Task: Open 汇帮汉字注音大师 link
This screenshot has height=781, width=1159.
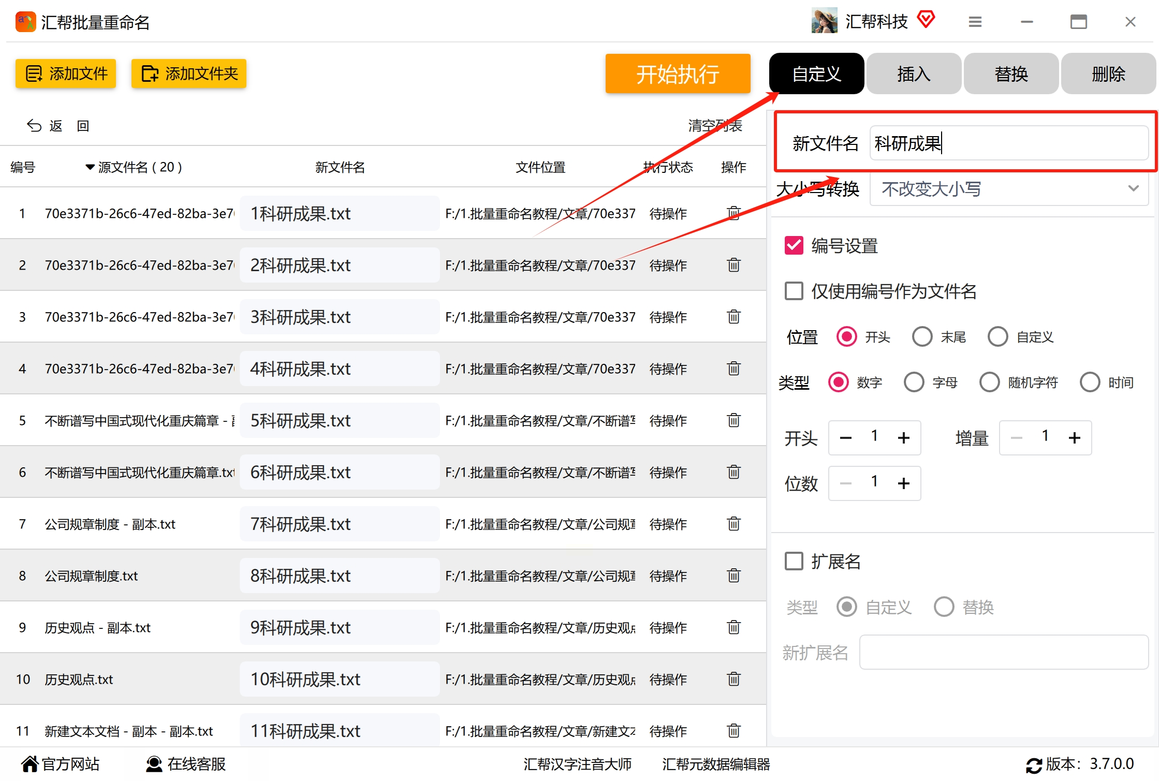Action: 578,764
